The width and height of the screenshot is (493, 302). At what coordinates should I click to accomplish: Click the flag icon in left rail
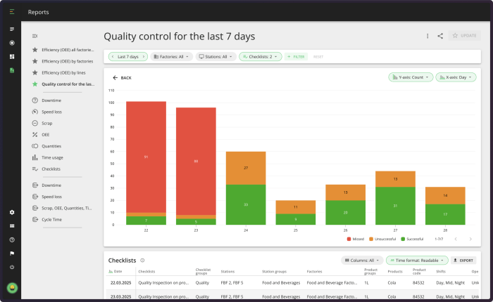click(12, 254)
